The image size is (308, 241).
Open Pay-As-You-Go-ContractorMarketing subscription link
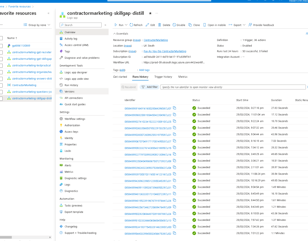tap(165, 51)
